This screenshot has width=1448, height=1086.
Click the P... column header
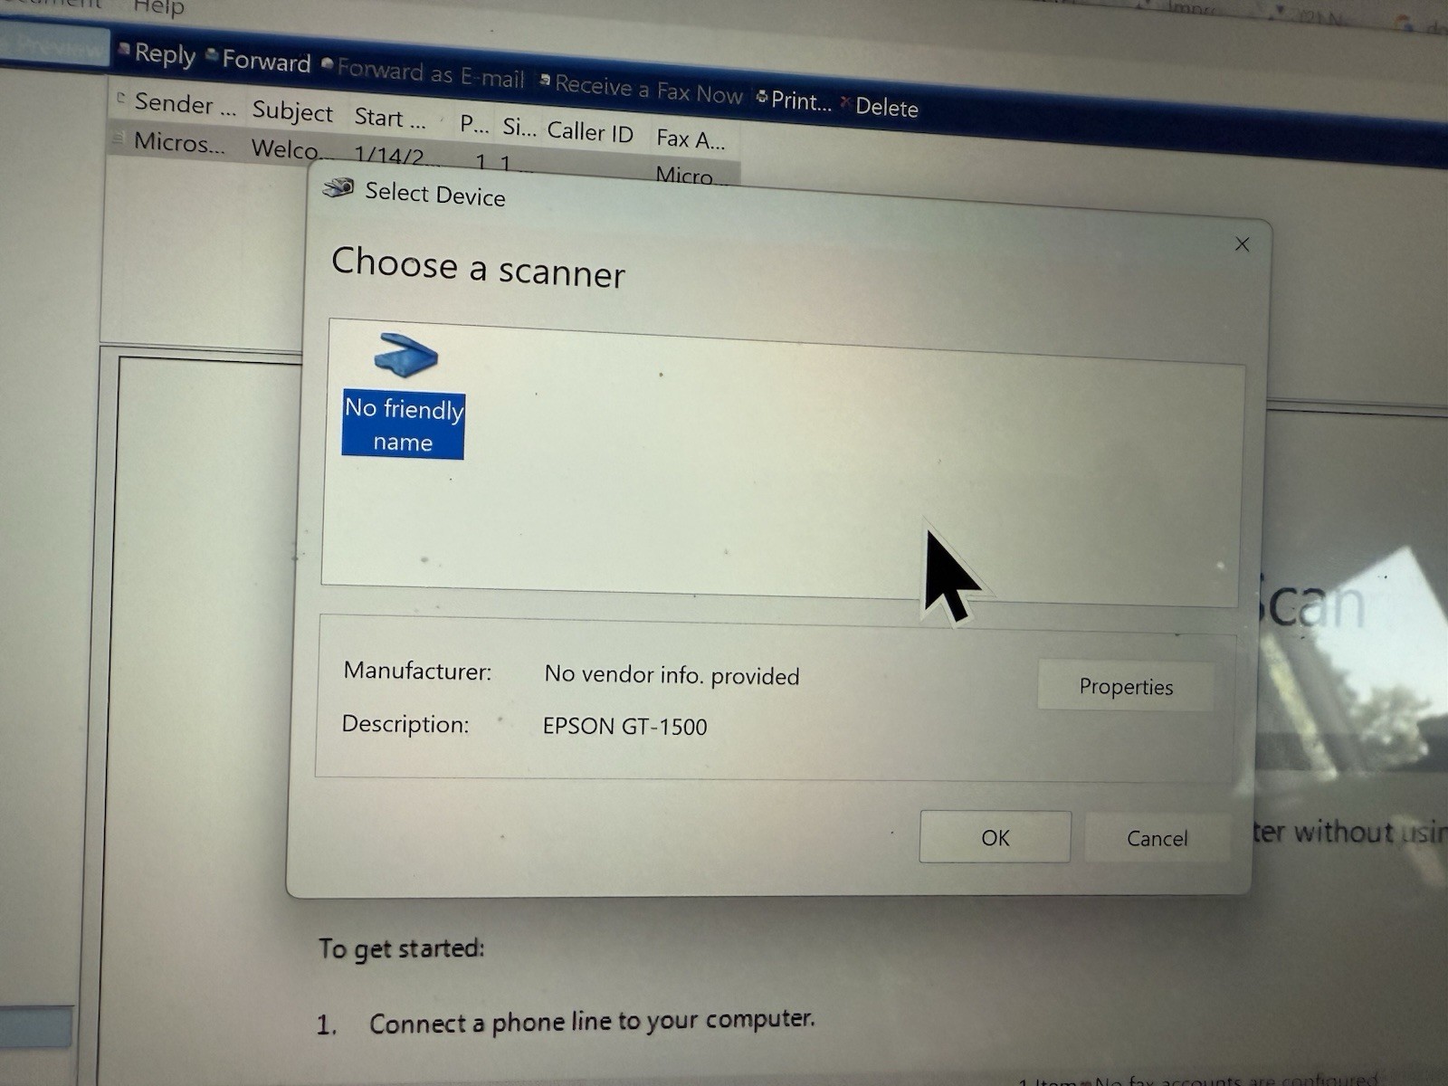click(x=473, y=124)
